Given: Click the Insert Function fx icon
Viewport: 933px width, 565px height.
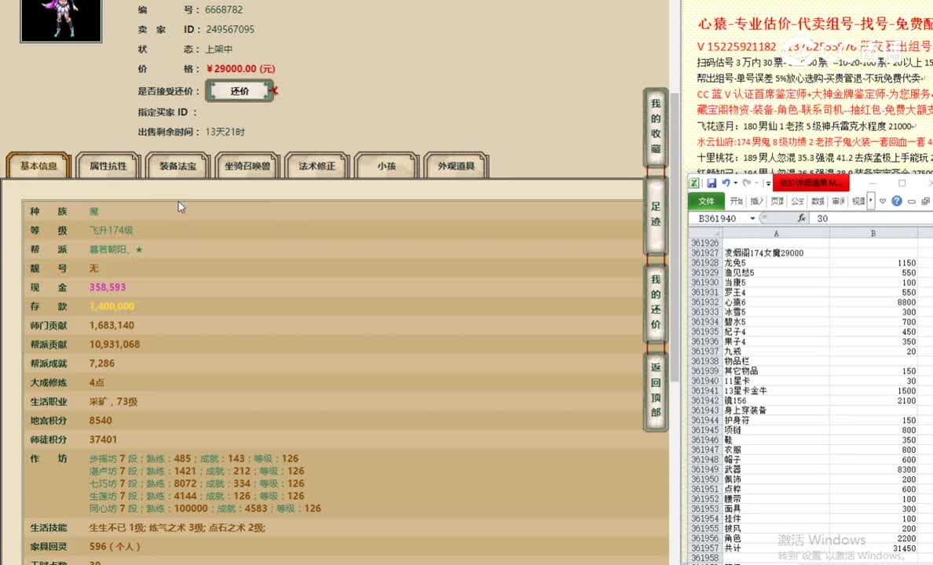Looking at the screenshot, I should 802,217.
